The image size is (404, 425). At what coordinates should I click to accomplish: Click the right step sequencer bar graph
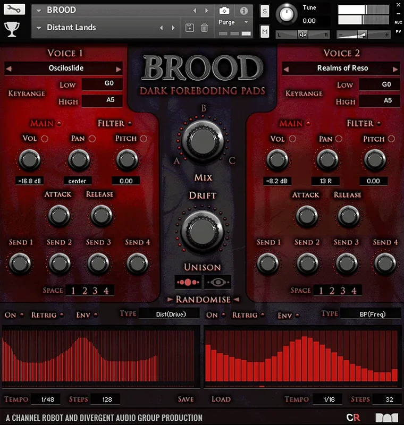(301, 356)
